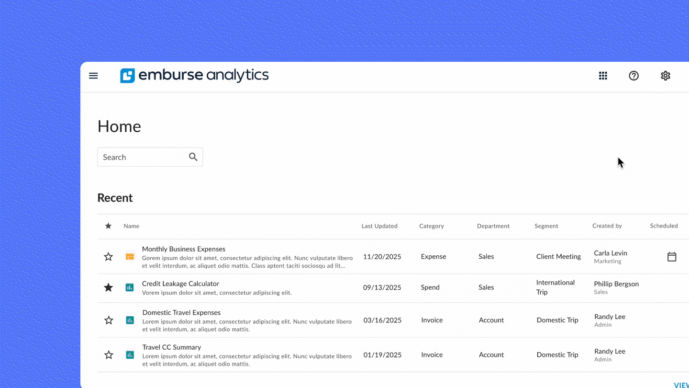
Task: Open the Credit Leakage Calculator report
Action: click(180, 284)
